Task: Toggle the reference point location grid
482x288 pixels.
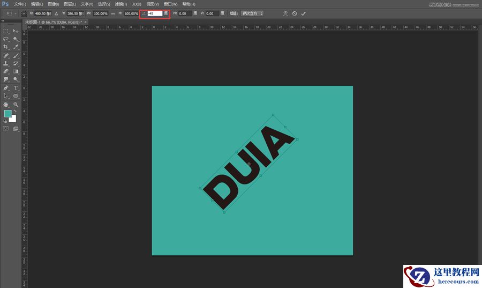Action: [x=24, y=13]
